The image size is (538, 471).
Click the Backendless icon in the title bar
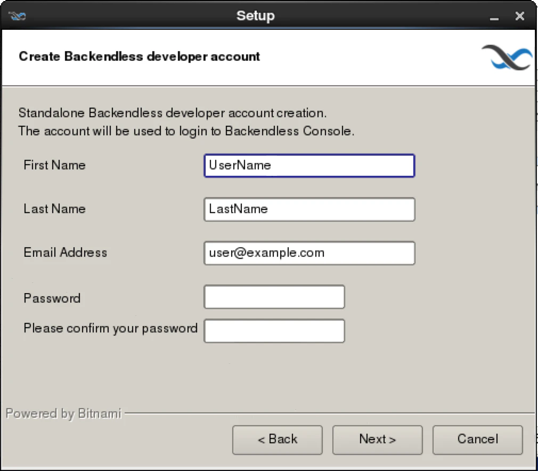[x=17, y=16]
